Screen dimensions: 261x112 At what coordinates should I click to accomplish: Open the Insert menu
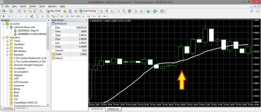coord(23,6)
